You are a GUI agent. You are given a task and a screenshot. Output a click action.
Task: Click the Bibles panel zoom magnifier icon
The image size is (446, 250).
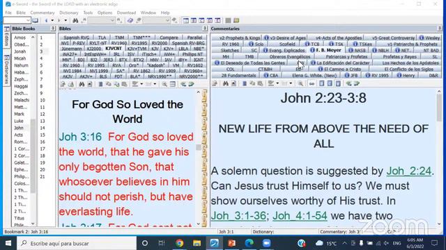(164, 84)
